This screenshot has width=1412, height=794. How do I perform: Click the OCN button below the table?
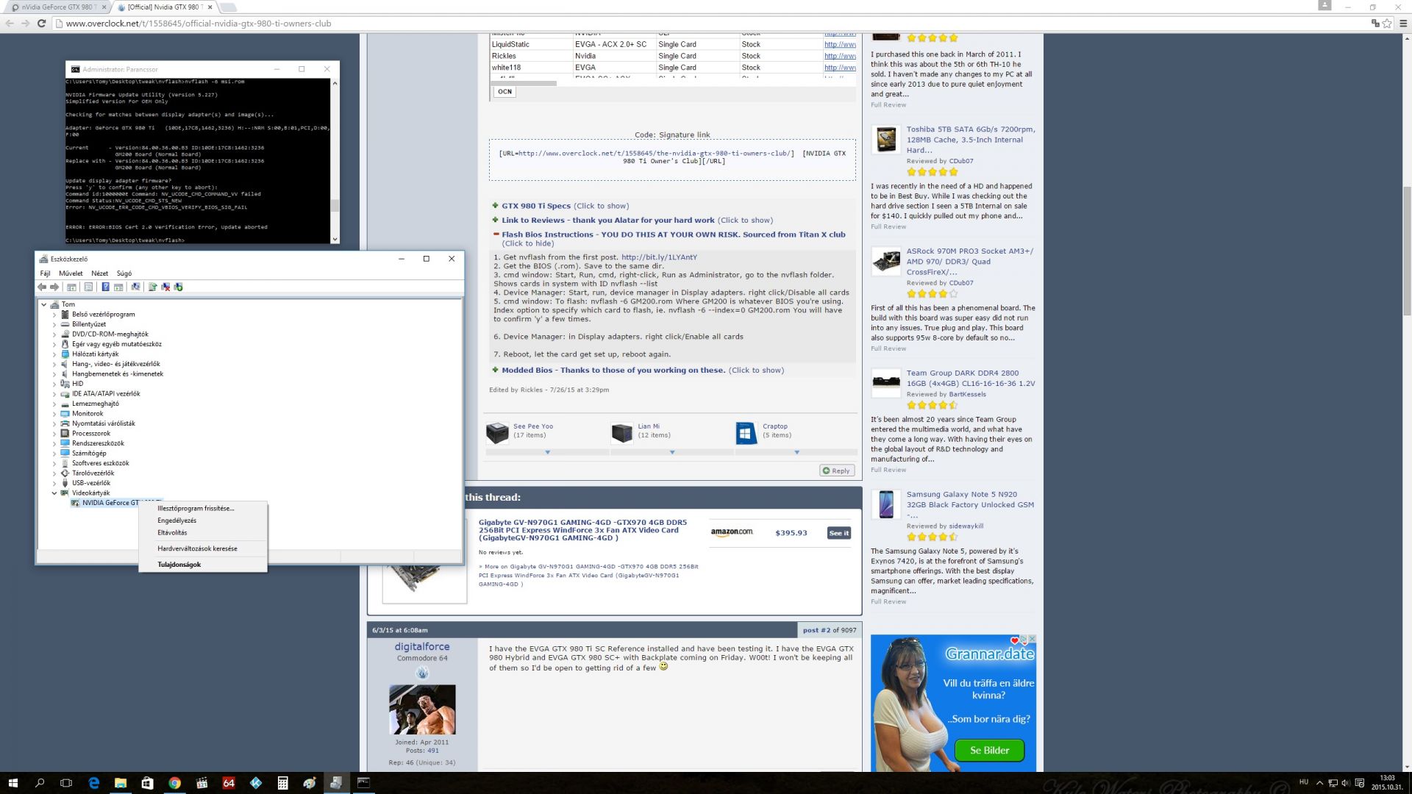504,92
